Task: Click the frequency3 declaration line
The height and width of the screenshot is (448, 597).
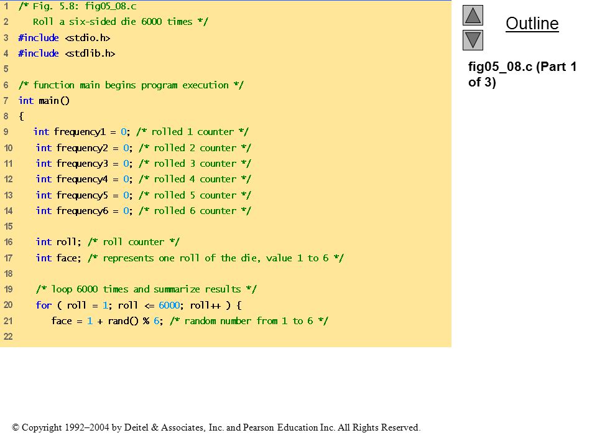Action: point(144,164)
